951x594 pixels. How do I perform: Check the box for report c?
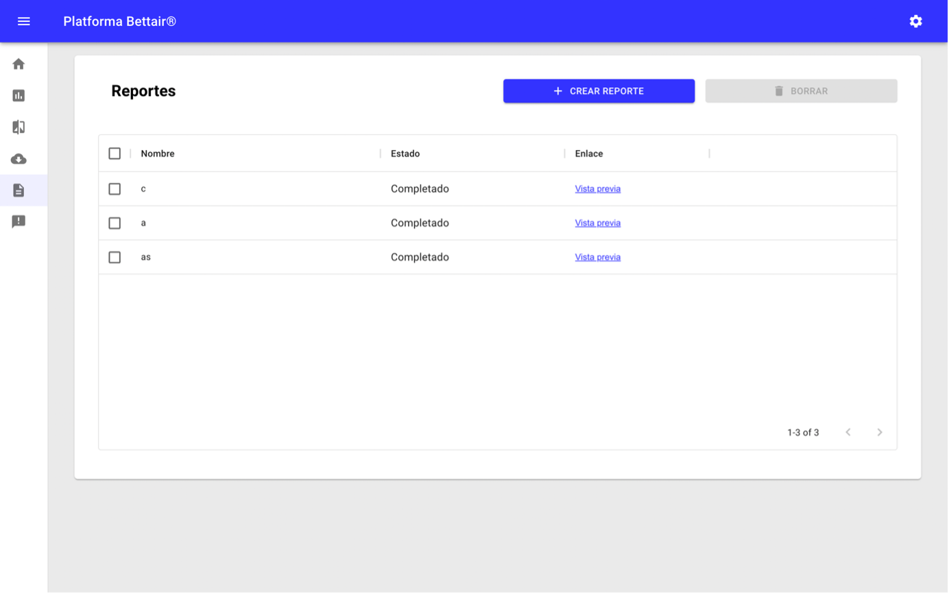(115, 189)
